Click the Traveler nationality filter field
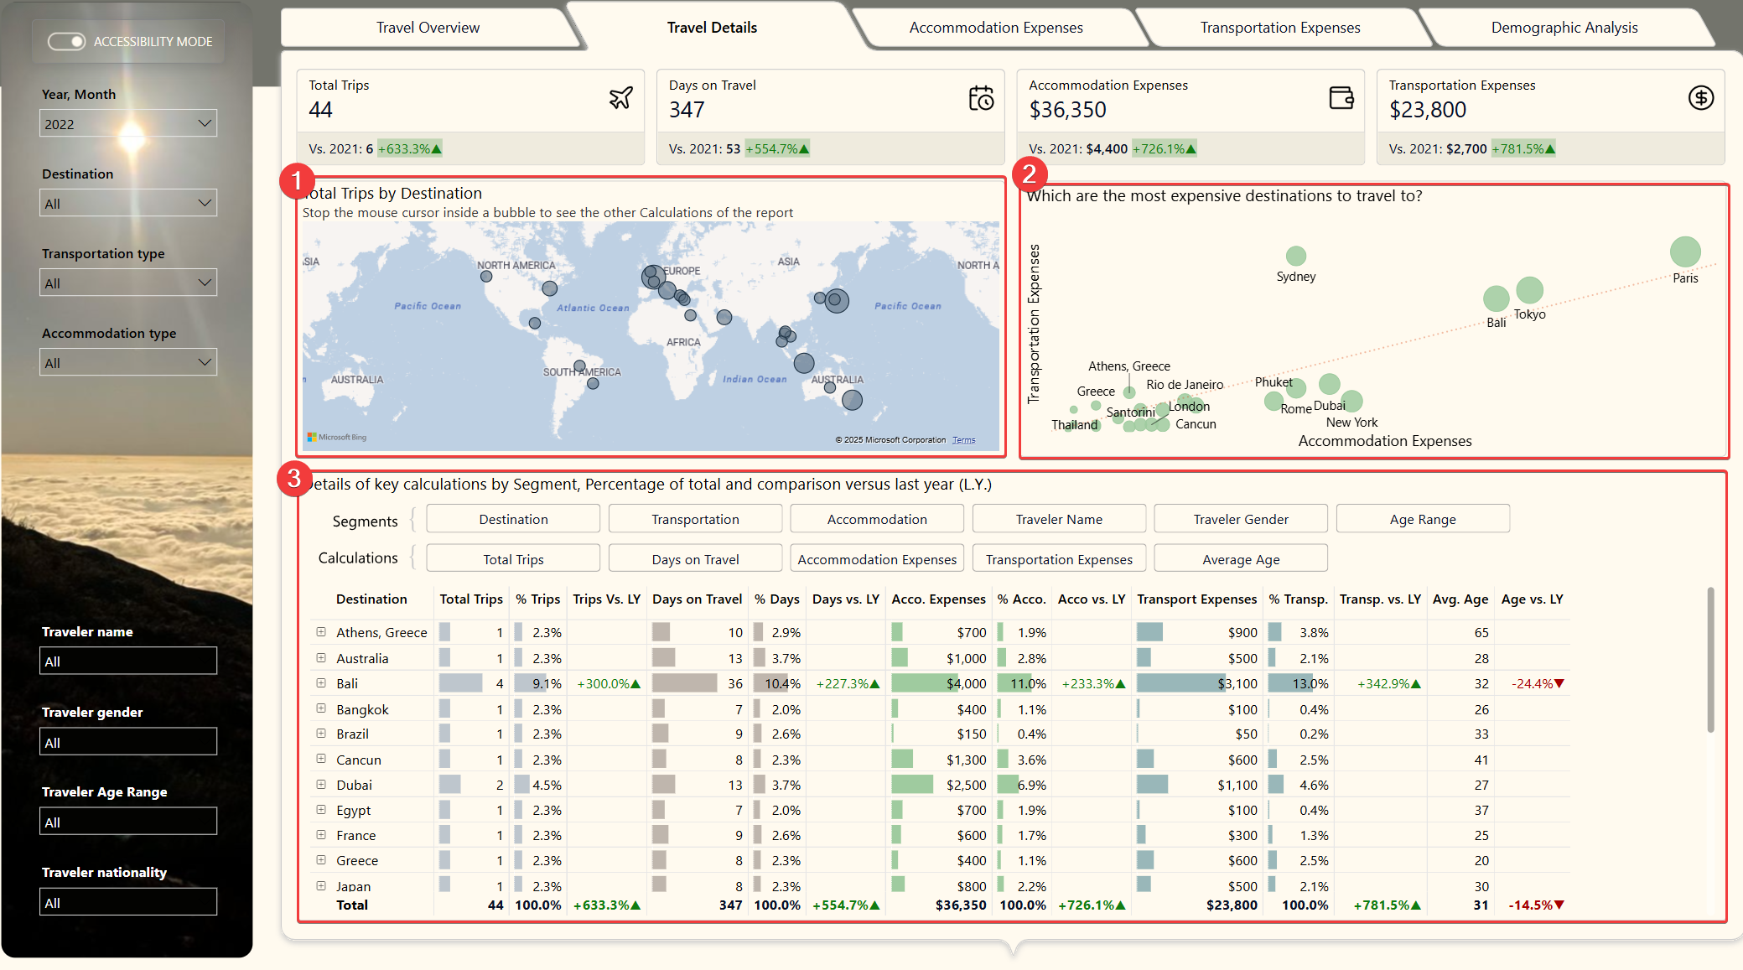1743x970 pixels. [128, 903]
